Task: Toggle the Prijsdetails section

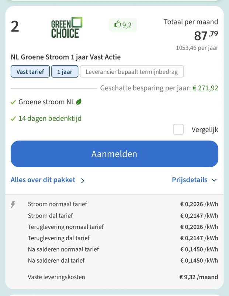Action: pyautogui.click(x=190, y=180)
